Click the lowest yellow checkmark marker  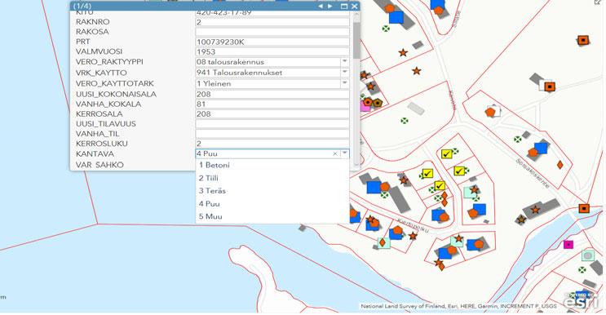(x=440, y=186)
